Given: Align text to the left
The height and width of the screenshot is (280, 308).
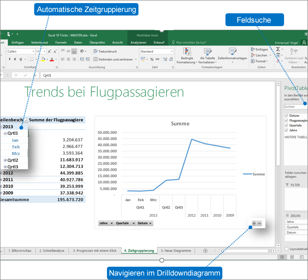Looking at the screenshot, I should pyautogui.click(x=63, y=59).
